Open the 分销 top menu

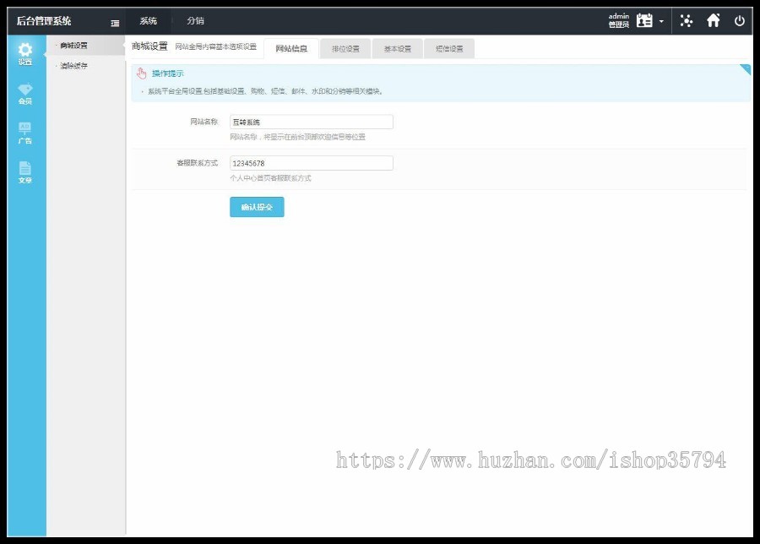coord(195,21)
